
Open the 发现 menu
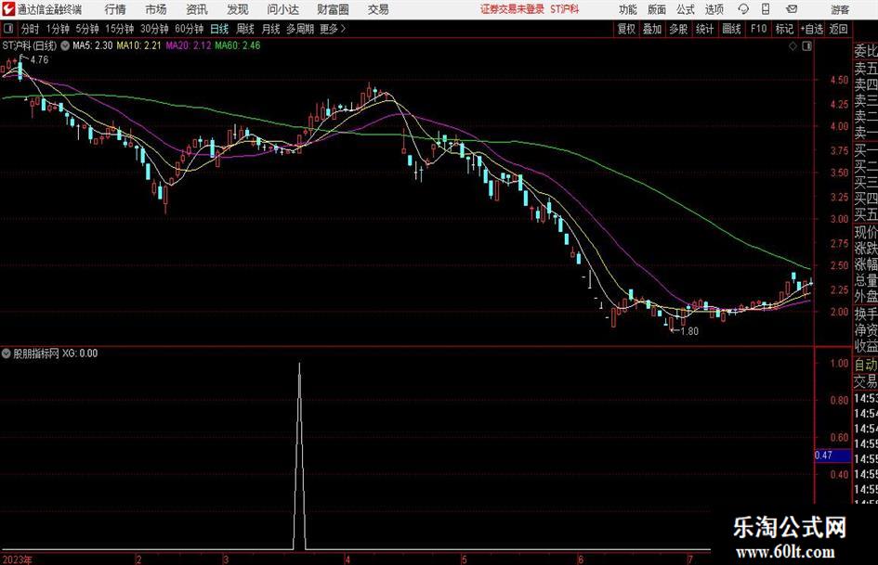click(x=238, y=9)
